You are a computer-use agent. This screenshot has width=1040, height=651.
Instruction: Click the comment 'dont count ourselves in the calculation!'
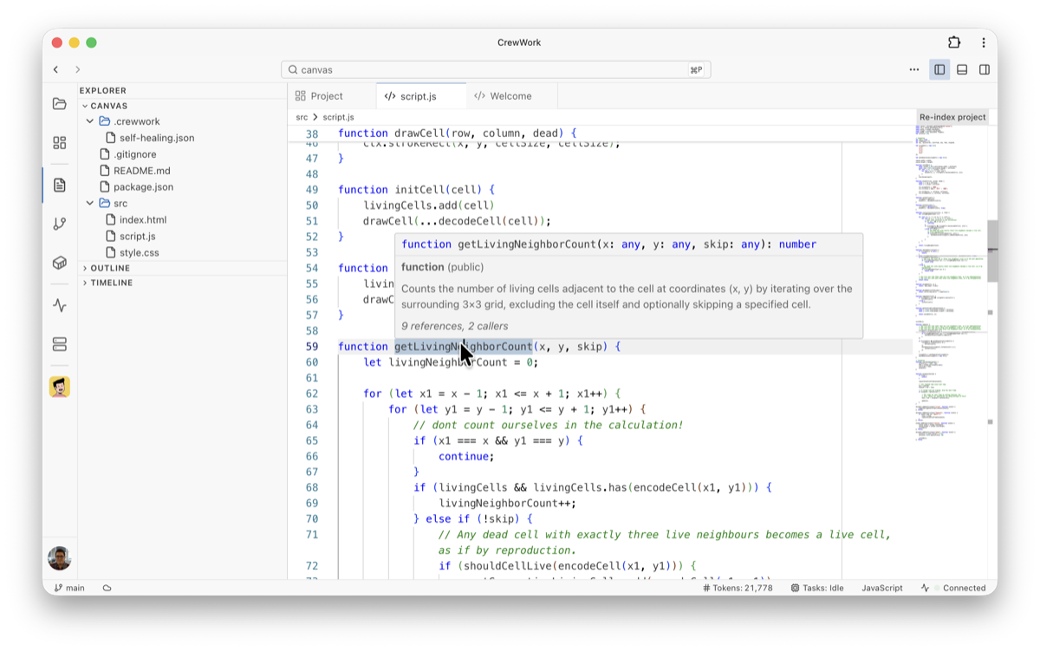(548, 425)
